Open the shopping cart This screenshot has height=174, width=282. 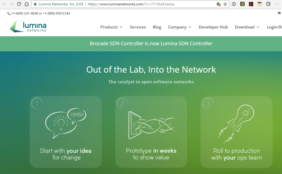pyautogui.click(x=279, y=13)
